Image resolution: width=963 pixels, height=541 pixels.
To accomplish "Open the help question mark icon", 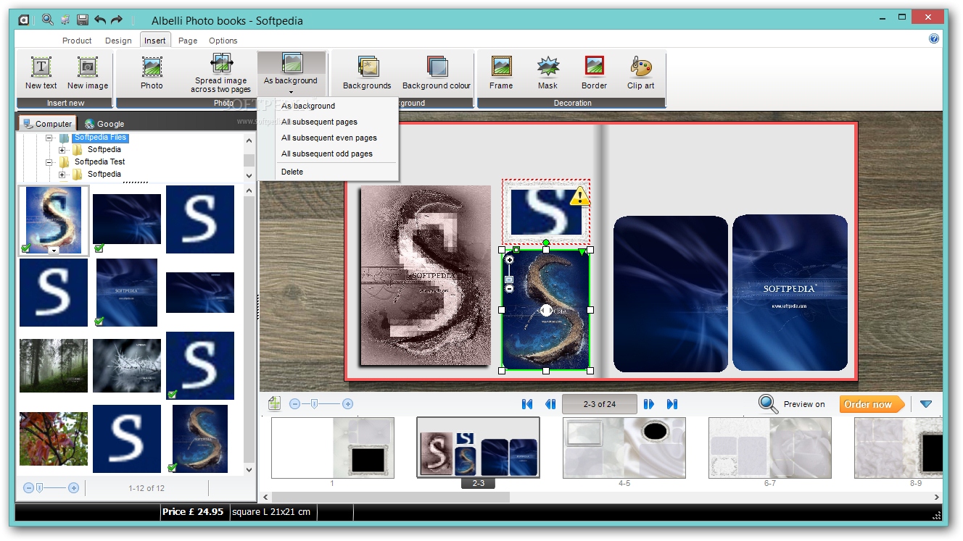I will [934, 39].
